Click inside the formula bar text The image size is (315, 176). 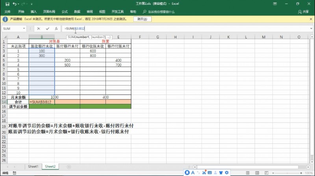click(x=75, y=29)
